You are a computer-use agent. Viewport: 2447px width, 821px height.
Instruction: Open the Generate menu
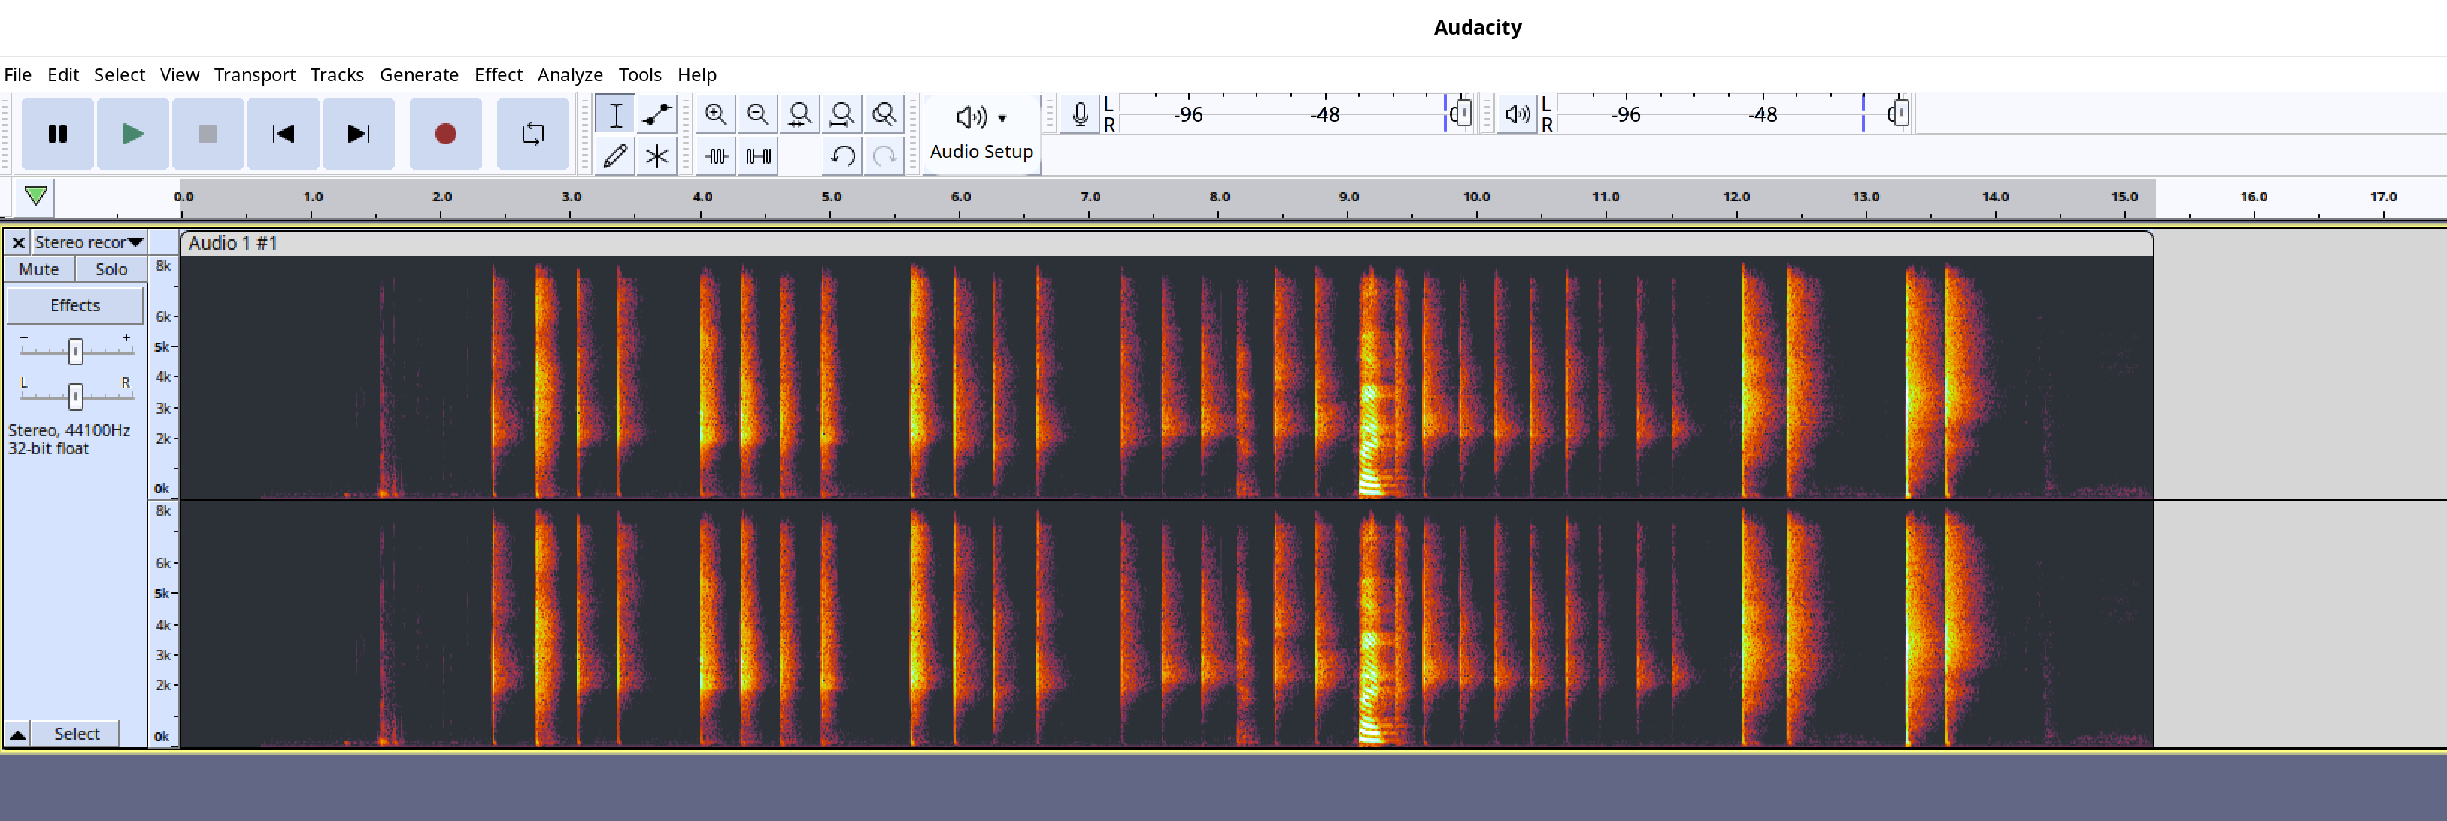coord(419,74)
